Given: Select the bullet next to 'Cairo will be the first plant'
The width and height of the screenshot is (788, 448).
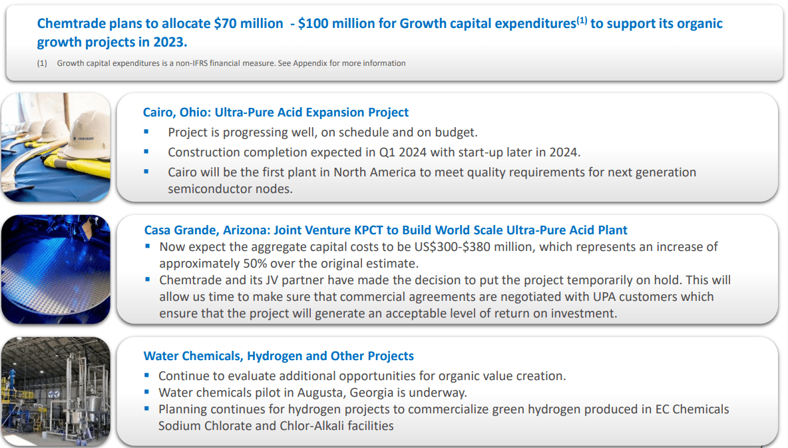Looking at the screenshot, I should 146,171.
